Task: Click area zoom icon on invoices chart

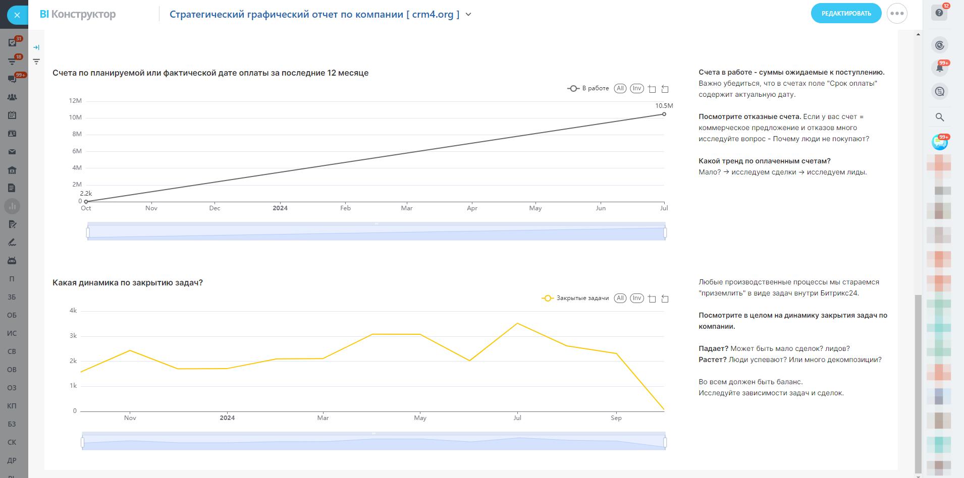Action: point(652,89)
